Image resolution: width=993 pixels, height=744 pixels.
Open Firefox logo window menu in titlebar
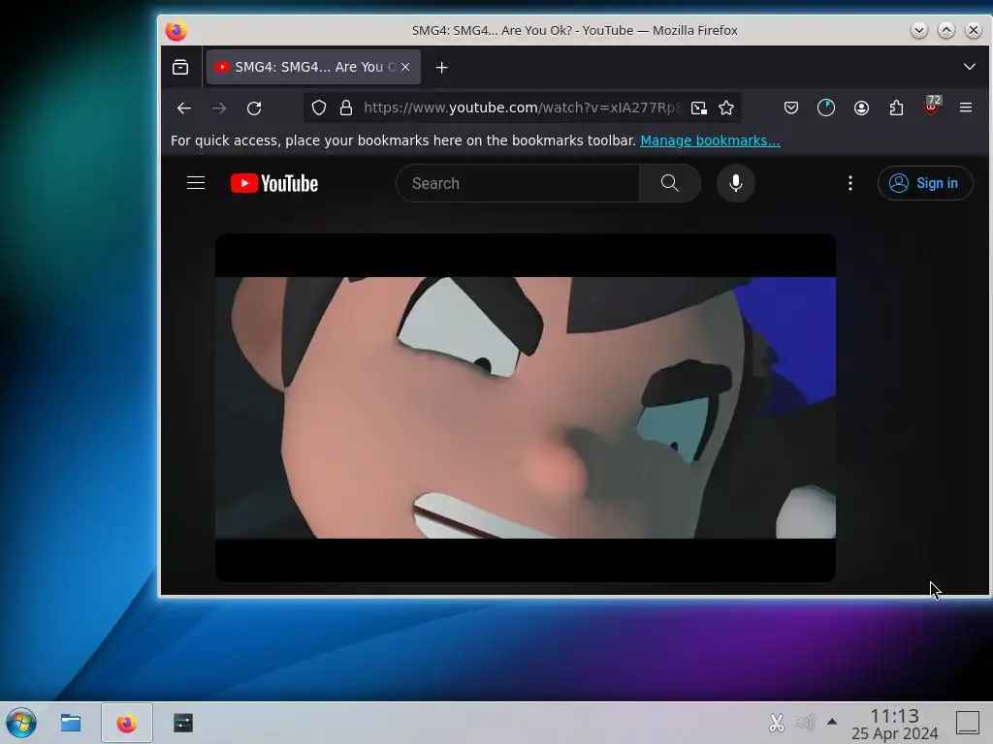[176, 30]
